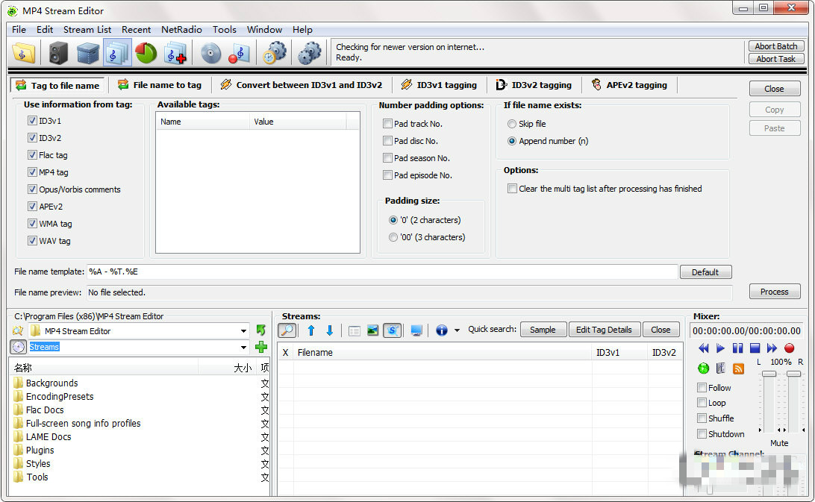Click the move-up blue arrow in the Streams toolbar
Screen dimensions: 815x502
point(311,329)
